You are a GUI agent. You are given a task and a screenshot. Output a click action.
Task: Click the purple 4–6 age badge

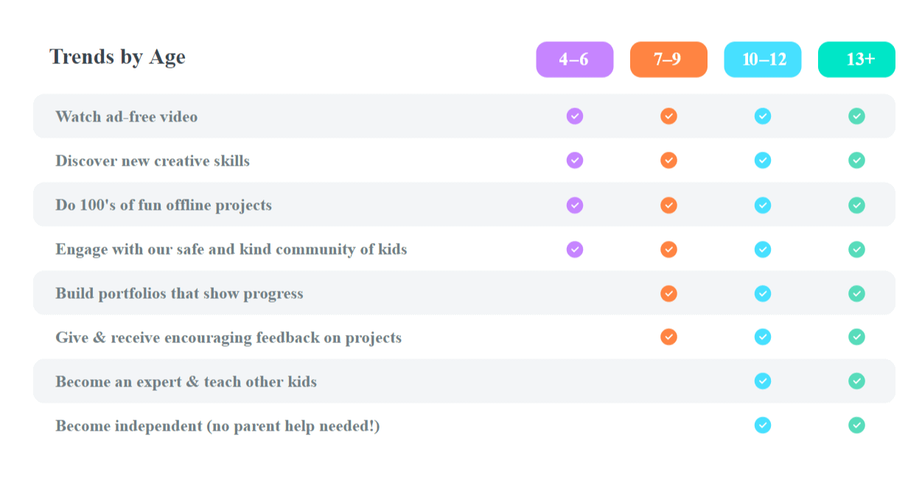(574, 60)
